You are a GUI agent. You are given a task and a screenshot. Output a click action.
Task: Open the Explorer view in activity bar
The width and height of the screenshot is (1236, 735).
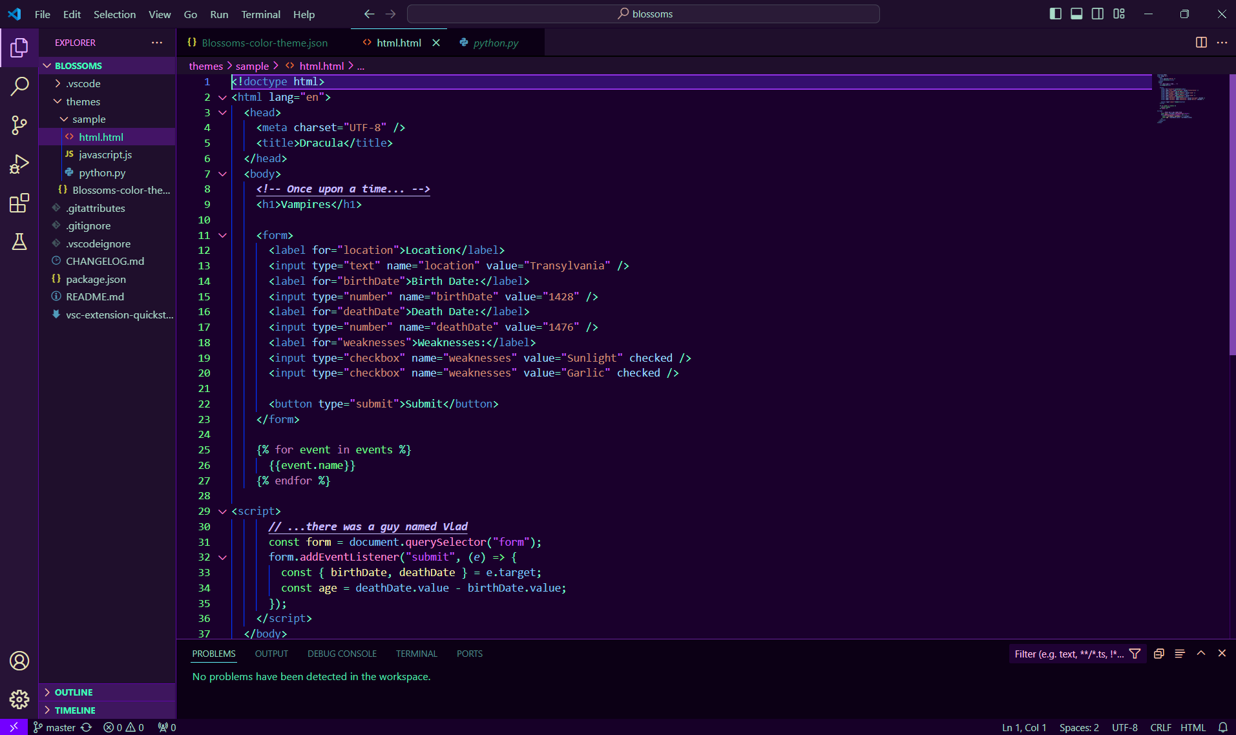(x=19, y=48)
